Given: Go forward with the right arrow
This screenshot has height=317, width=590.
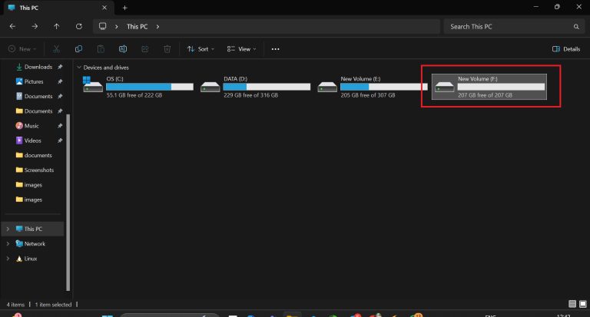Looking at the screenshot, I should (x=35, y=26).
